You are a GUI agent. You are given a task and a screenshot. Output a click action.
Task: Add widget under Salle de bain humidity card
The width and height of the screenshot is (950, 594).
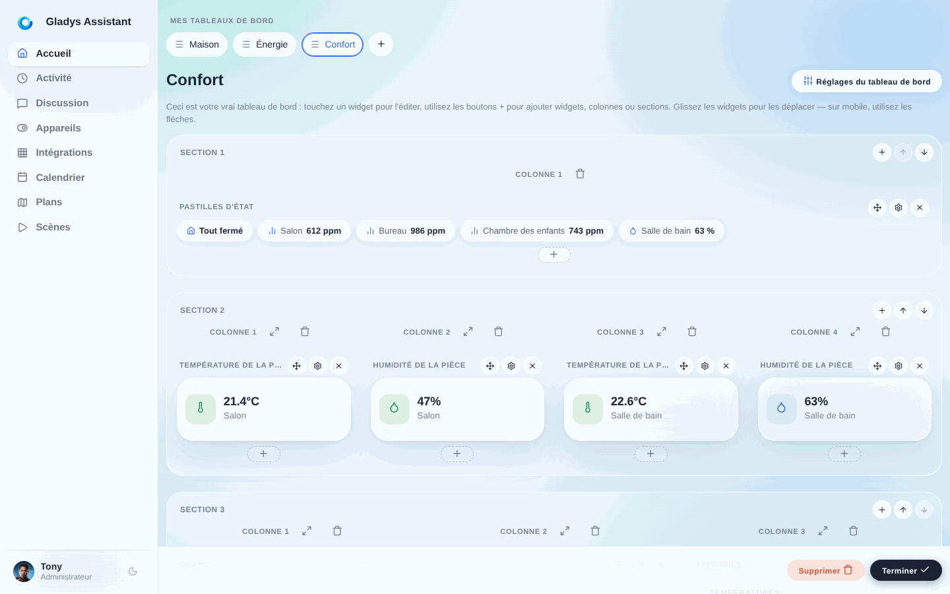tap(844, 454)
